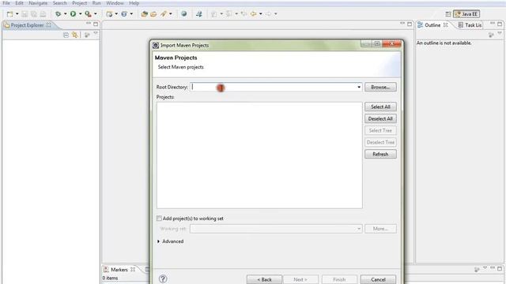The height and width of the screenshot is (284, 506).
Task: Click the Save toolbar icon
Action: pyautogui.click(x=25, y=14)
